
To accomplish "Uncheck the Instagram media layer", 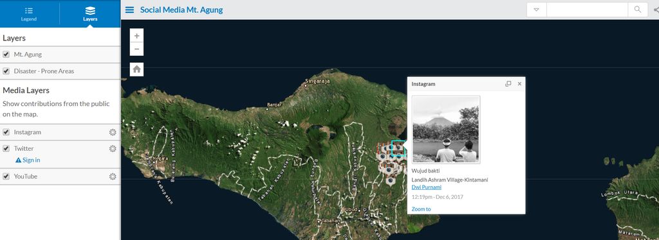I will (6, 132).
